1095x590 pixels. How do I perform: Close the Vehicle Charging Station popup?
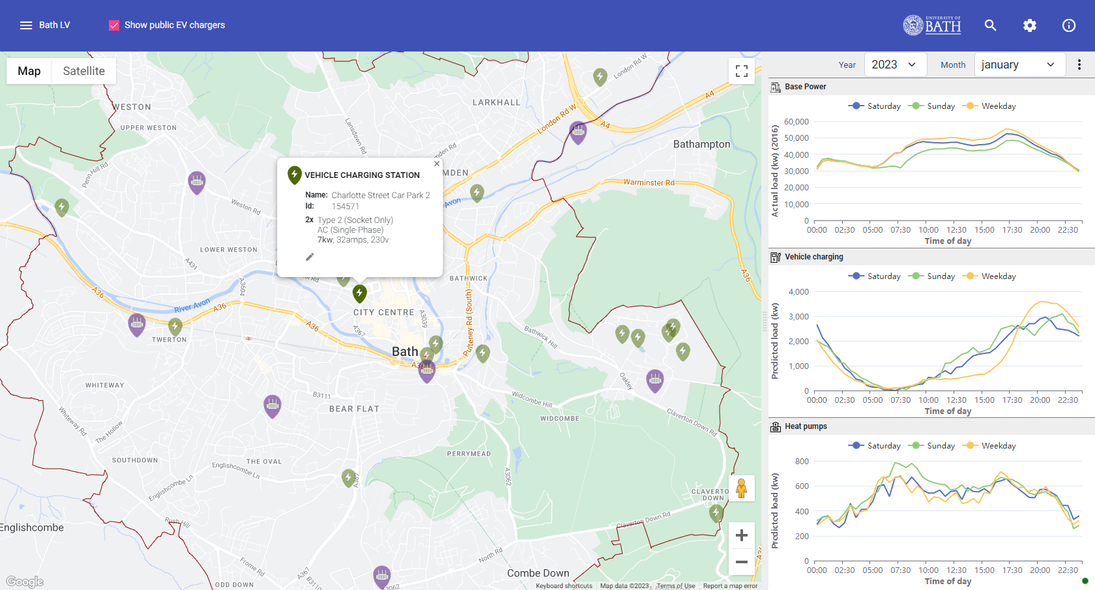437,164
